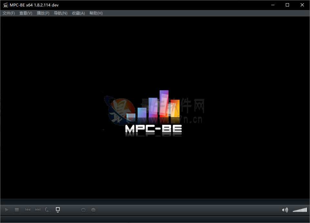Click the white open-file icon with arrow
Image resolution: width=310 pixels, height=223 pixels.
click(58, 210)
